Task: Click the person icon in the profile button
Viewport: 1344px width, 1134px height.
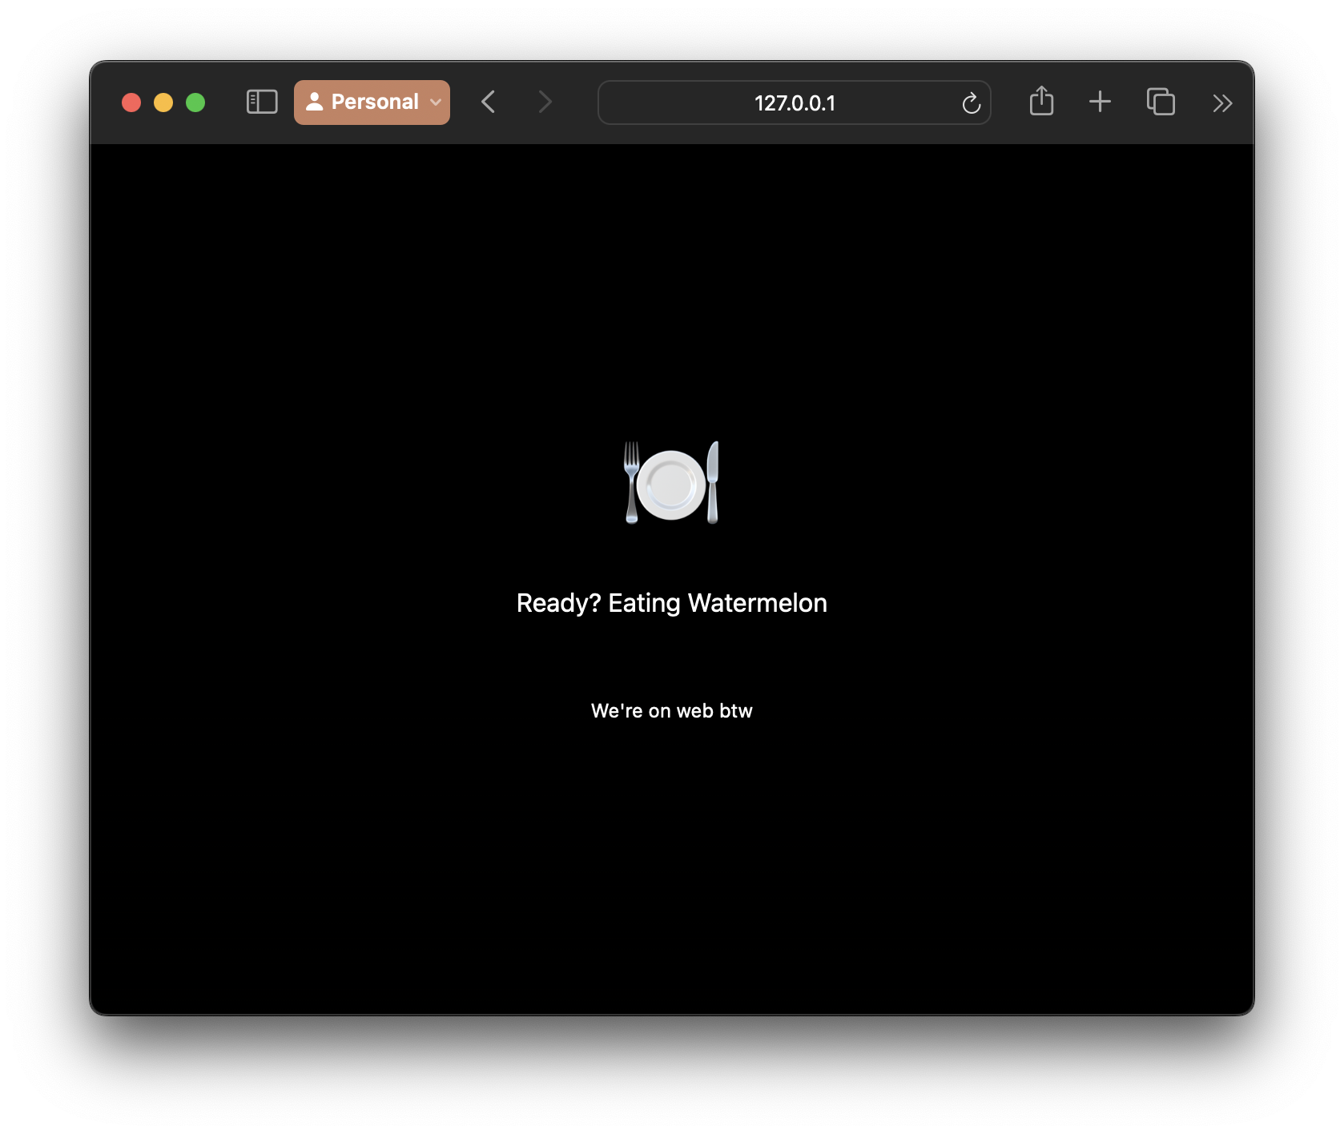Action: [x=315, y=102]
